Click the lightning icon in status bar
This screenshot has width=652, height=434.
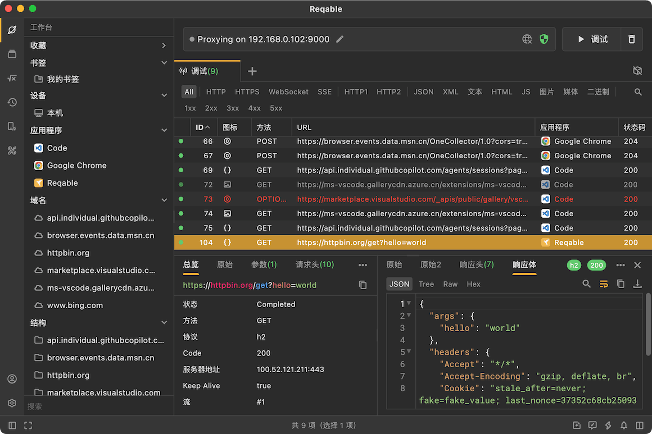click(x=608, y=425)
